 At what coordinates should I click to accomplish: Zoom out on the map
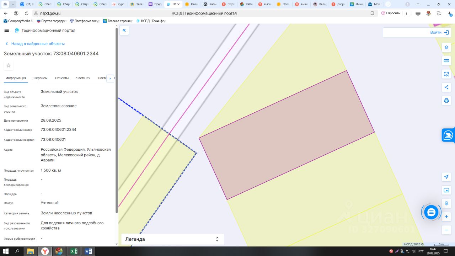(446, 230)
